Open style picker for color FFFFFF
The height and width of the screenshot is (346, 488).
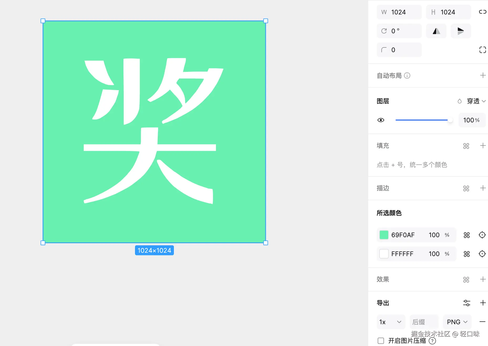coord(467,254)
